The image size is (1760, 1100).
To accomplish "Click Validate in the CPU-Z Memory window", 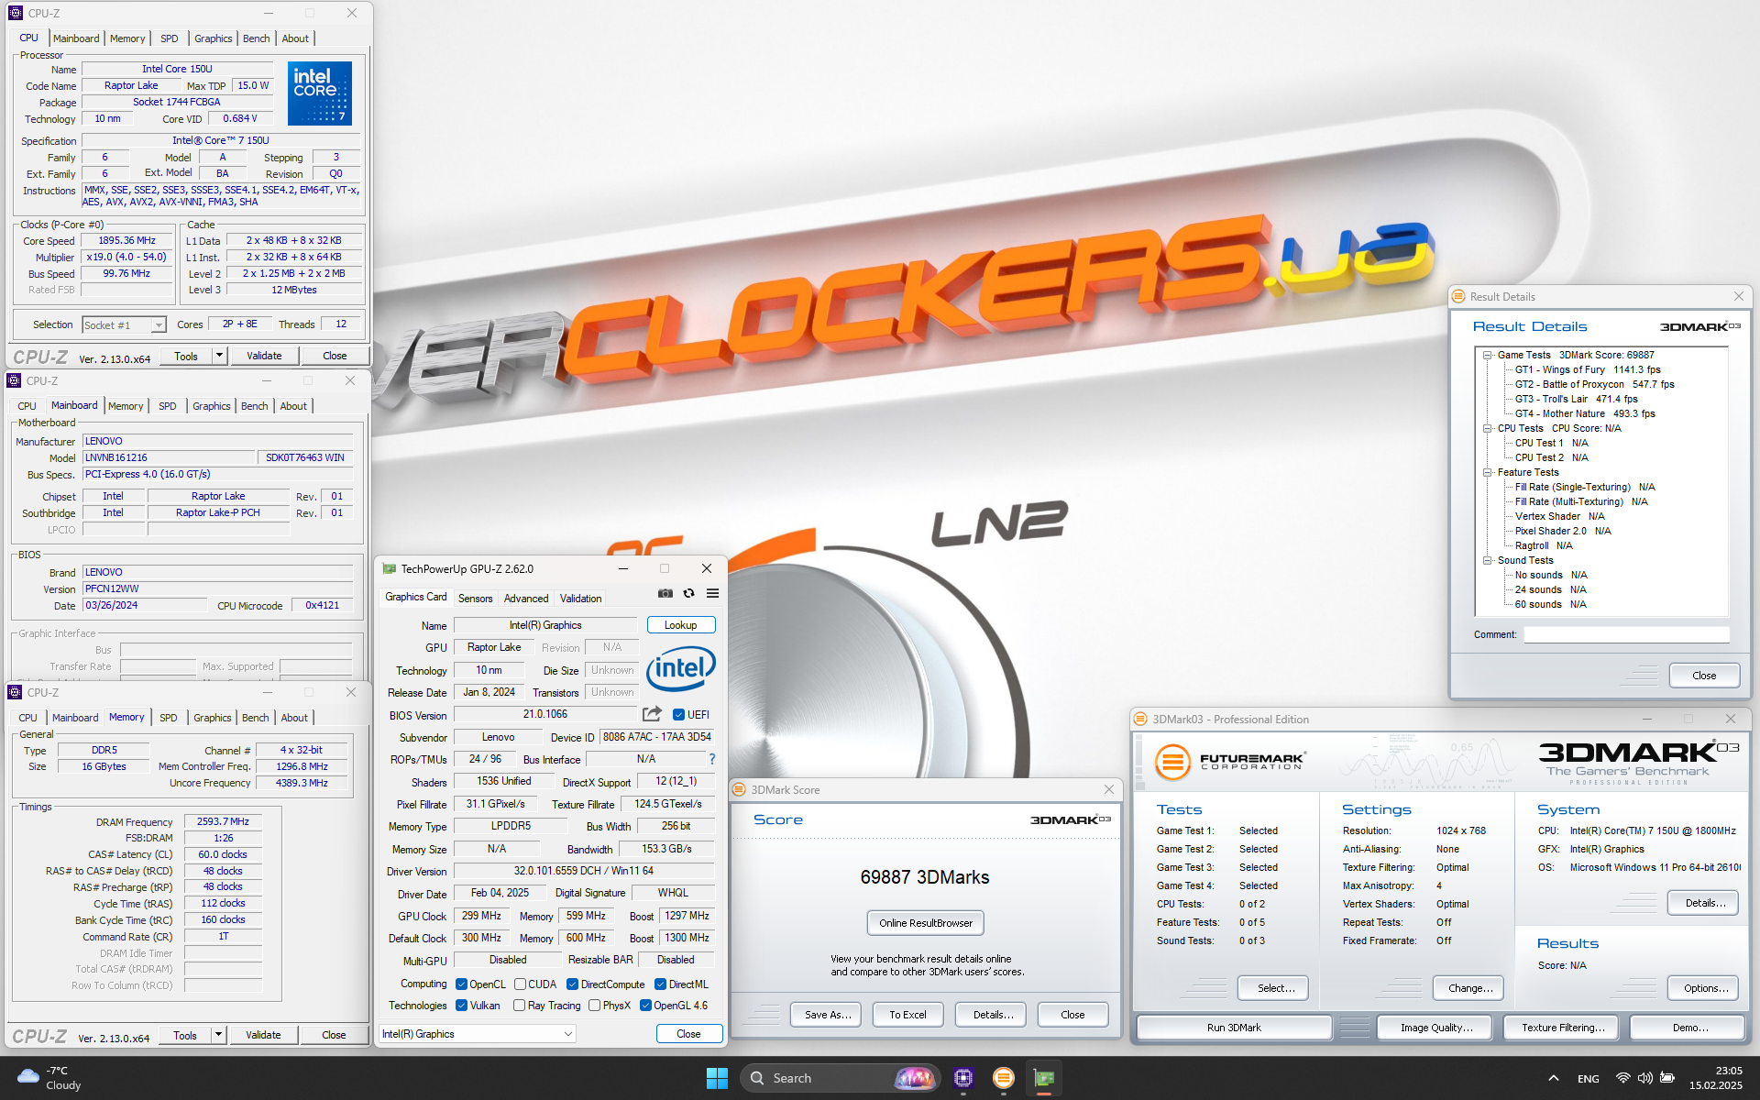I will [263, 1035].
